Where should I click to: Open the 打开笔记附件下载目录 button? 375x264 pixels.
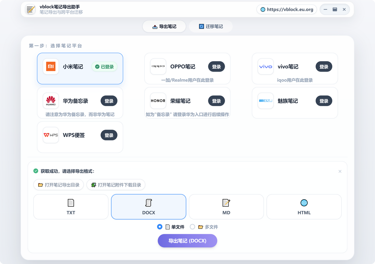click(116, 185)
